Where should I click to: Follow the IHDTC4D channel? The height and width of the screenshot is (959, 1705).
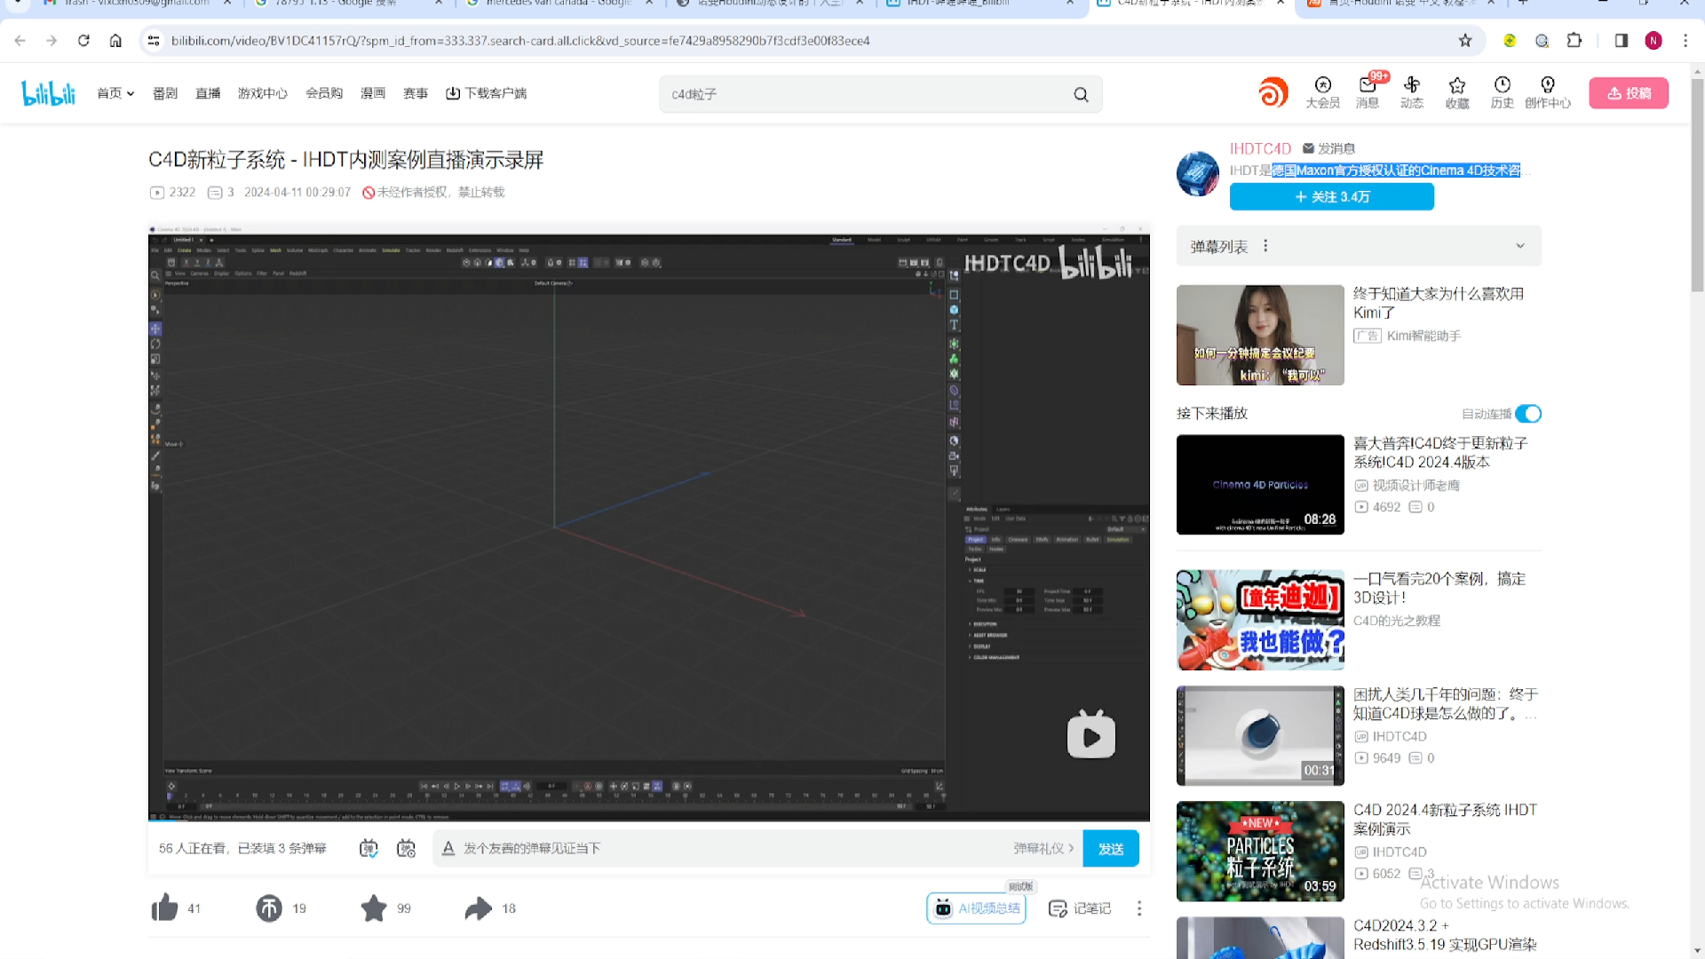click(1331, 196)
